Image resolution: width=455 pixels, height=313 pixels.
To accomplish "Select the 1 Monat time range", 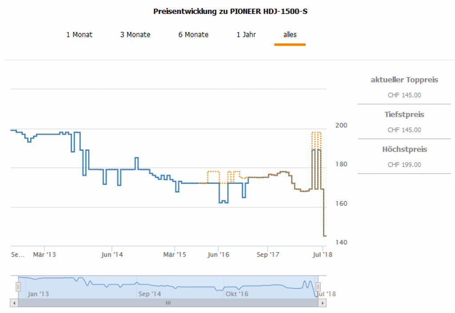I will [x=80, y=35].
